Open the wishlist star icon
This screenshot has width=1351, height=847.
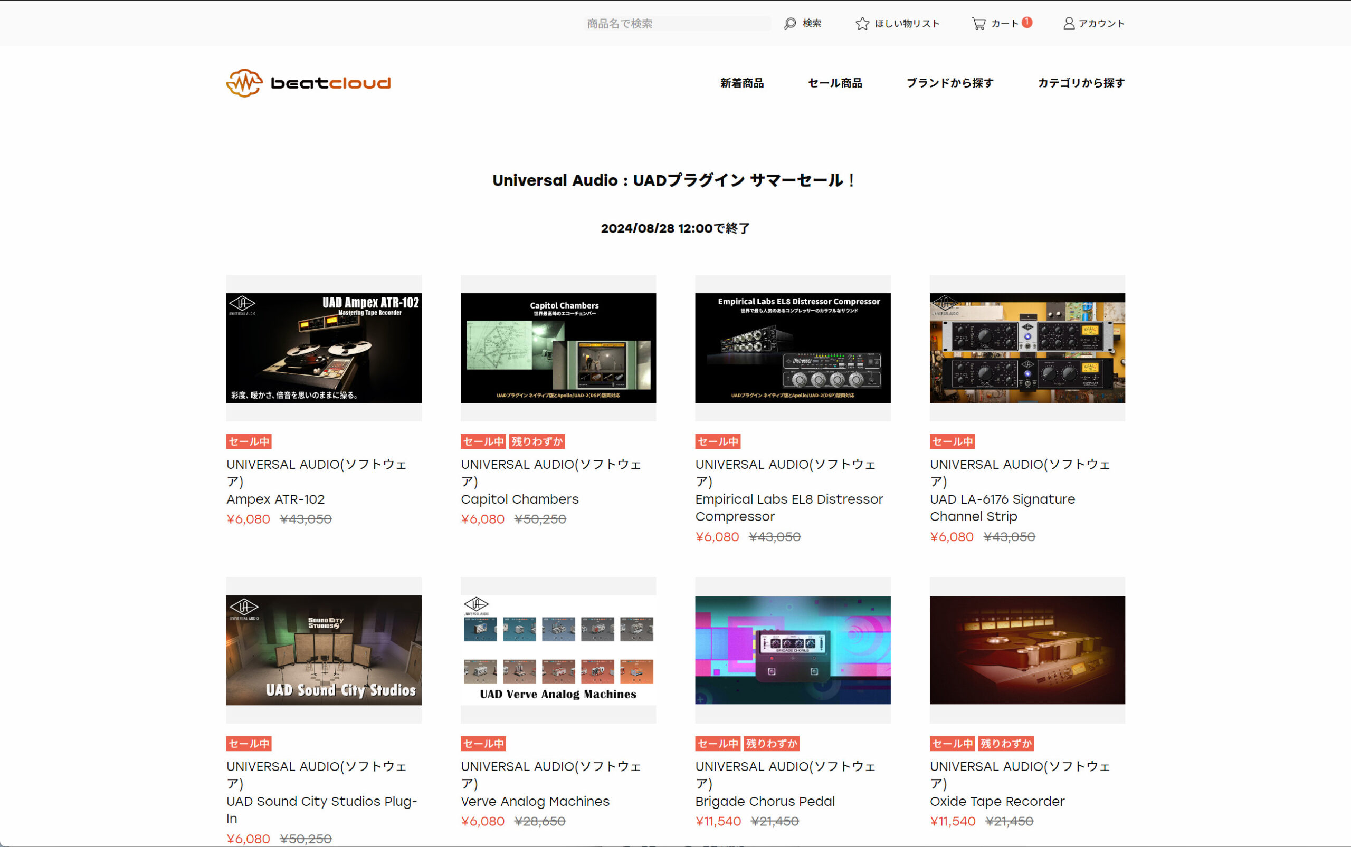[862, 24]
